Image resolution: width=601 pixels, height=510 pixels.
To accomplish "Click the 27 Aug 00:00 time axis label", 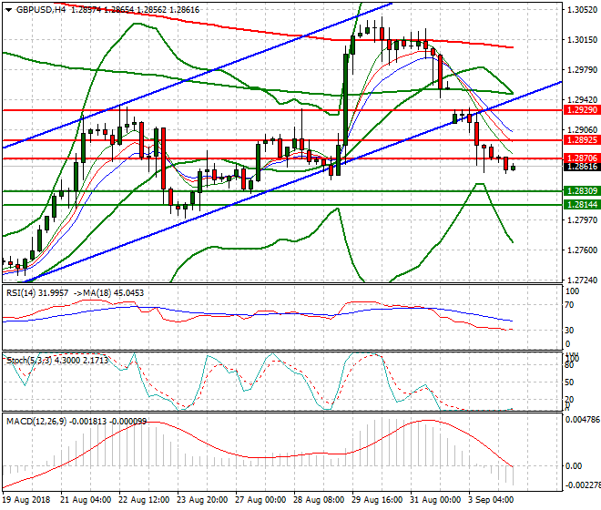I will (260, 500).
